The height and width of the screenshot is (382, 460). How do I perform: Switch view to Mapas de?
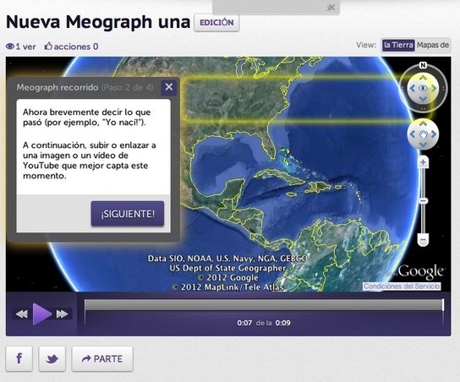click(433, 45)
